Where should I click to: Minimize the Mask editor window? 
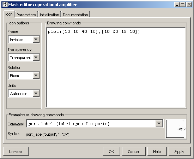(177, 5)
